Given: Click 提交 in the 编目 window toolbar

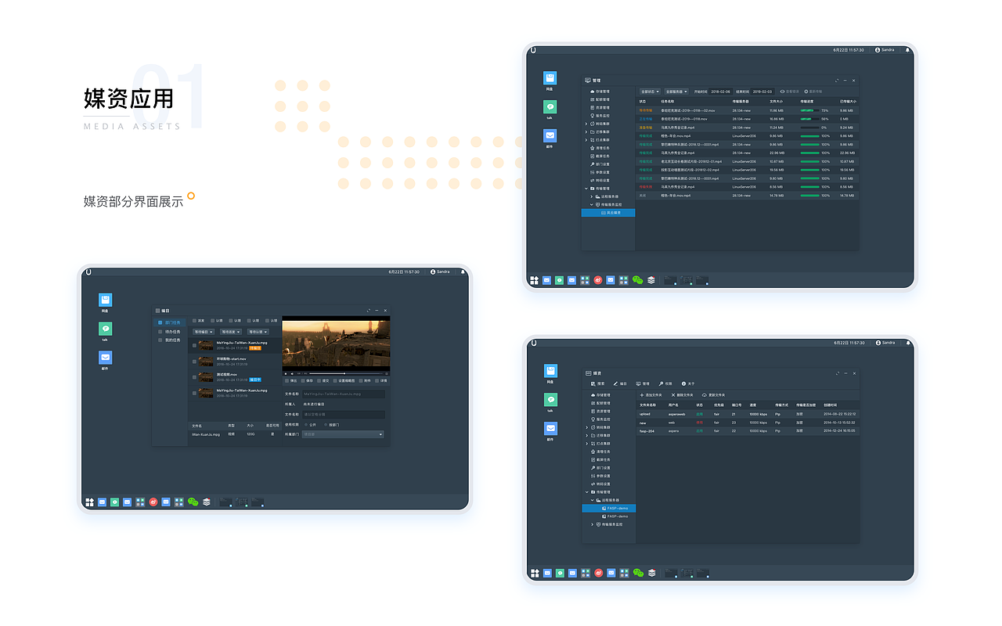Looking at the screenshot, I should (x=323, y=381).
